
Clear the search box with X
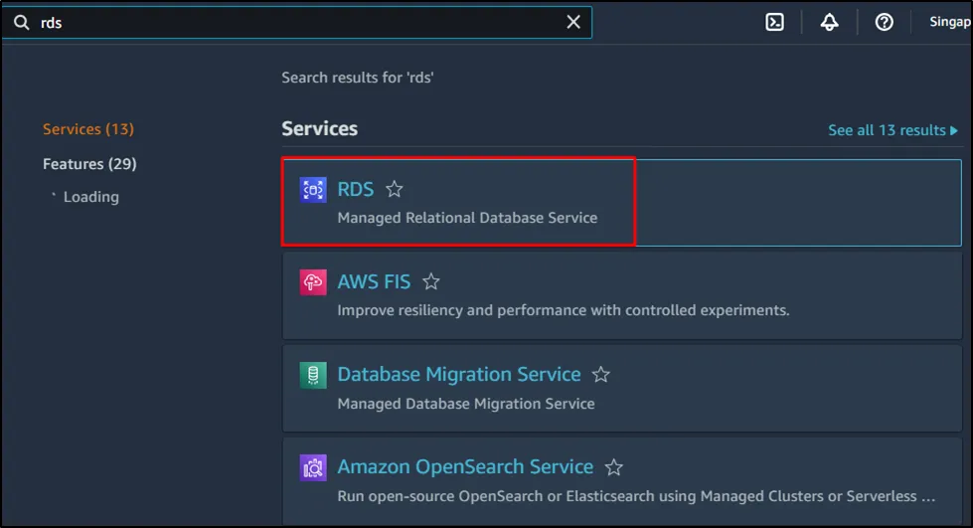click(x=573, y=22)
